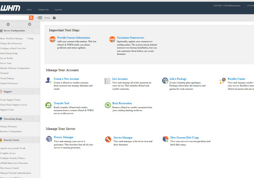Open Change Root Password sidebar item
This screenshot has height=178, width=254.
[11, 44]
